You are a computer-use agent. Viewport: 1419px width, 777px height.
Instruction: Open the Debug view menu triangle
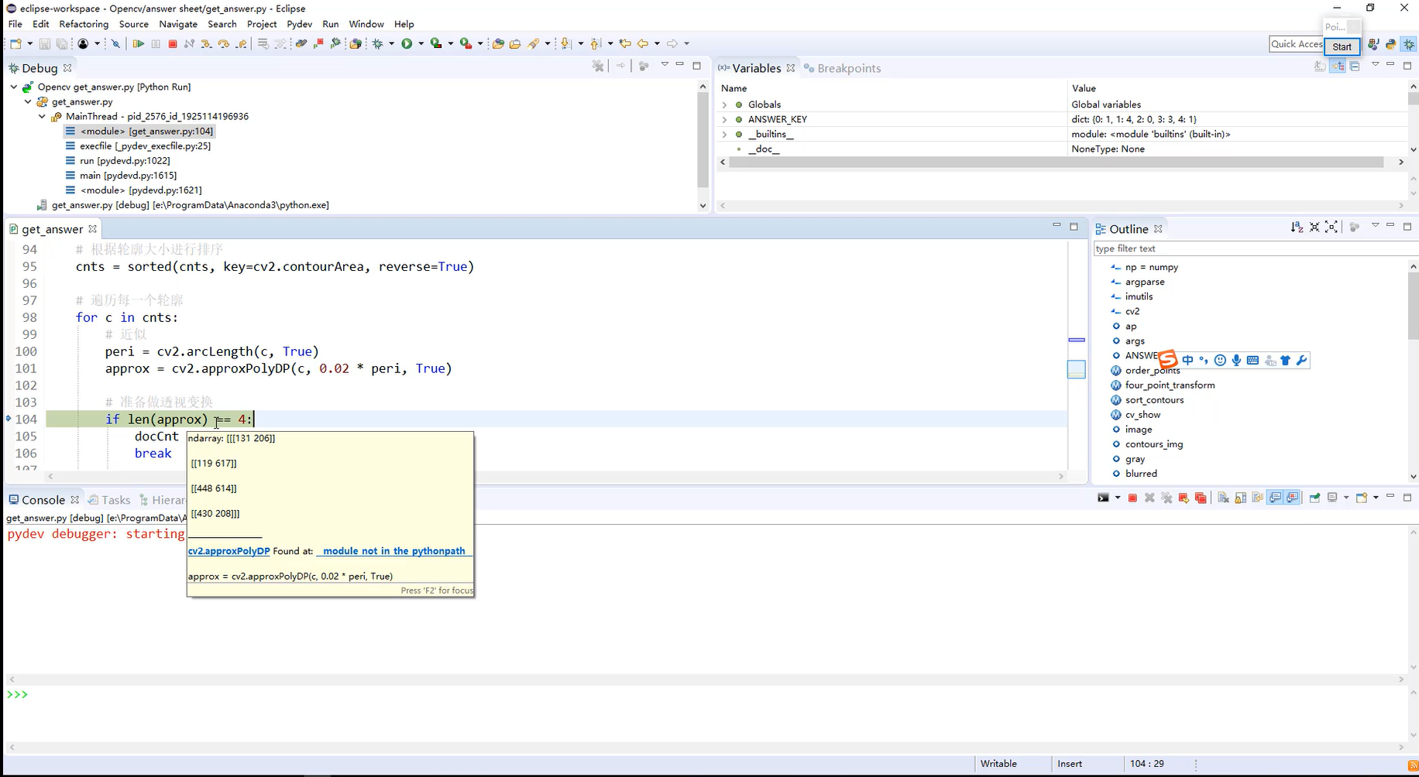[x=664, y=65]
